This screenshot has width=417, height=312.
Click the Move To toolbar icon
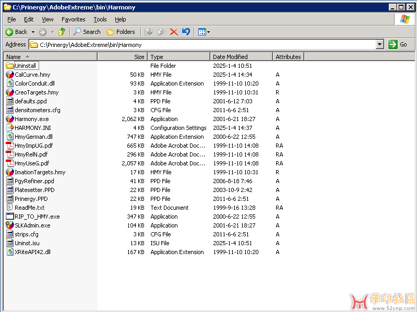tap(149, 32)
